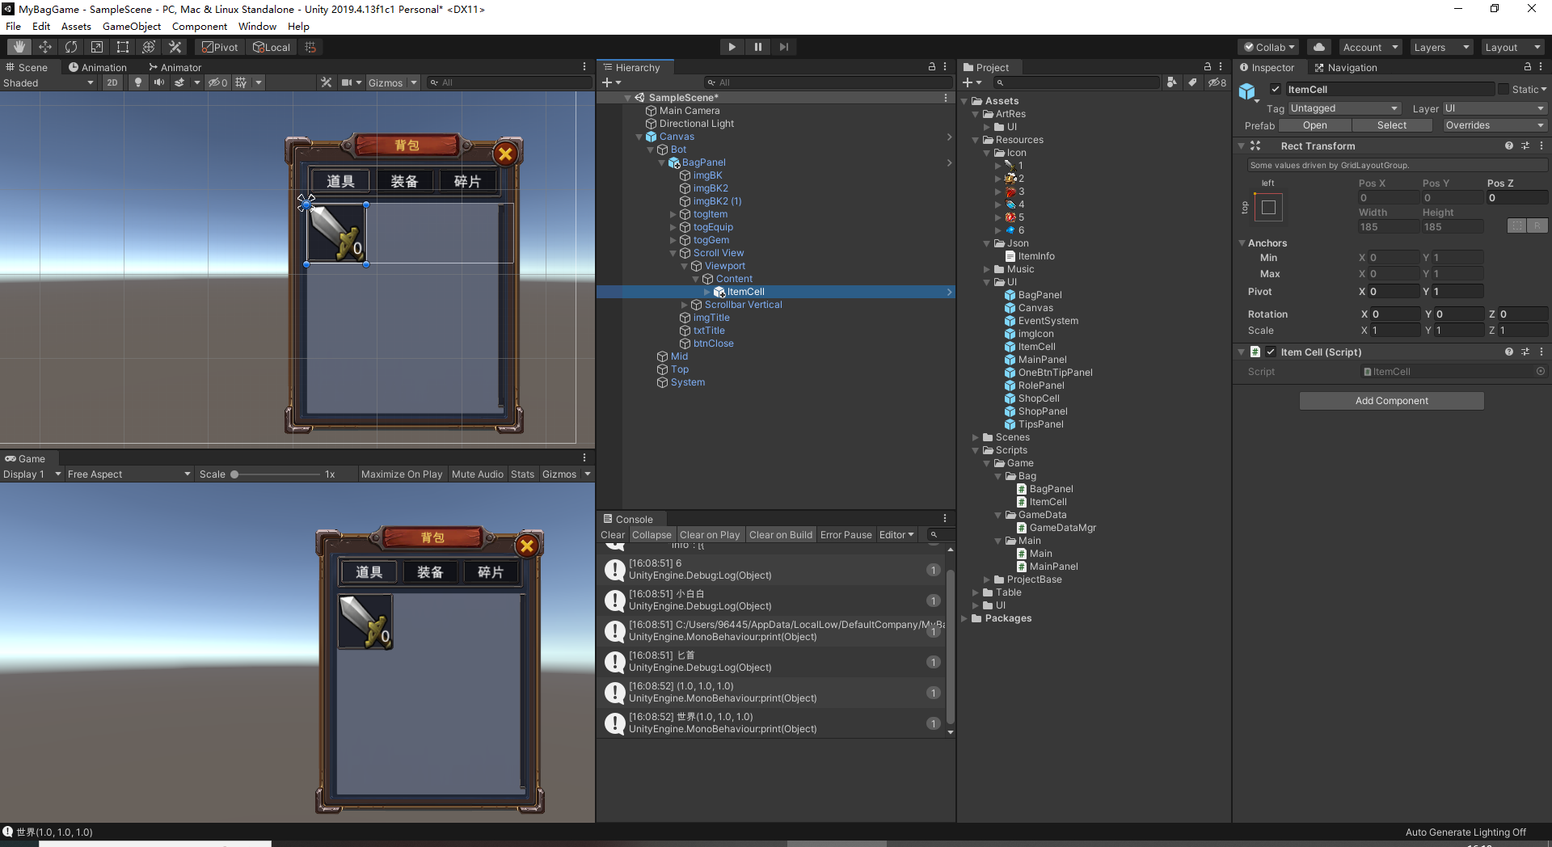The image size is (1552, 847).
Task: Click the Inspector lock icon
Action: pos(1528,67)
